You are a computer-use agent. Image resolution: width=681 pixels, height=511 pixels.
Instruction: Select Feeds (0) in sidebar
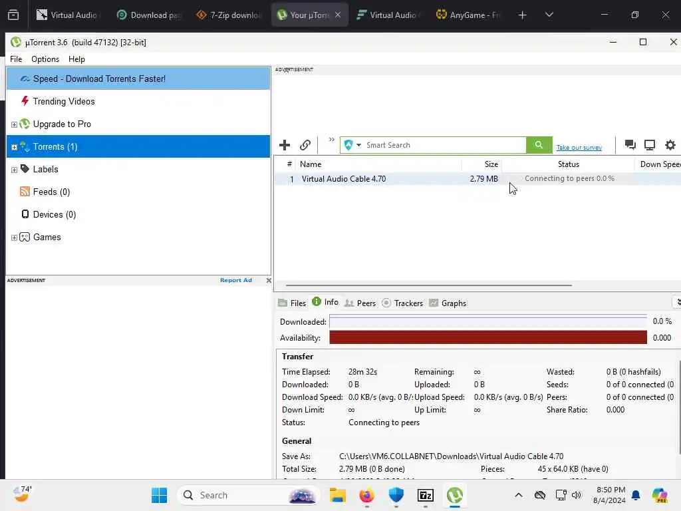pos(51,192)
